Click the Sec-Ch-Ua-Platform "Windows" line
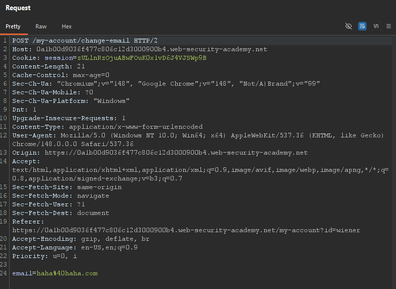The height and width of the screenshot is (289, 396). [x=71, y=101]
